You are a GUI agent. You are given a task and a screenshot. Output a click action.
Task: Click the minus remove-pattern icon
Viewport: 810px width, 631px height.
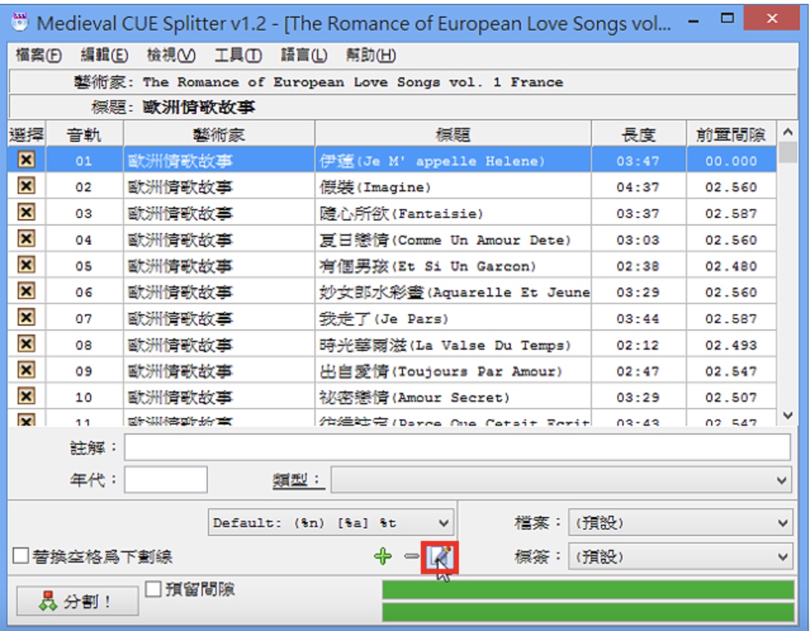[x=411, y=556]
